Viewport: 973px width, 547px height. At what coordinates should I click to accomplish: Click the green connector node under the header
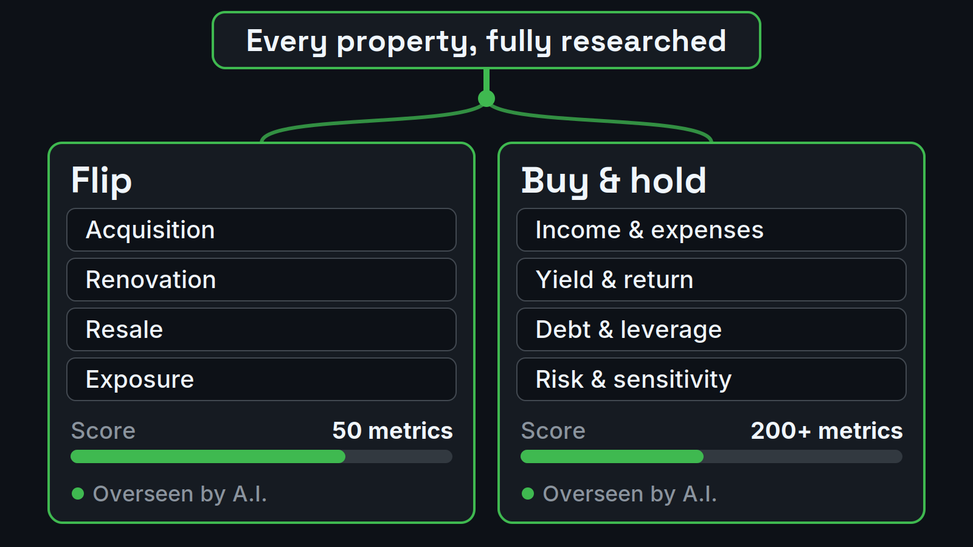click(x=486, y=98)
